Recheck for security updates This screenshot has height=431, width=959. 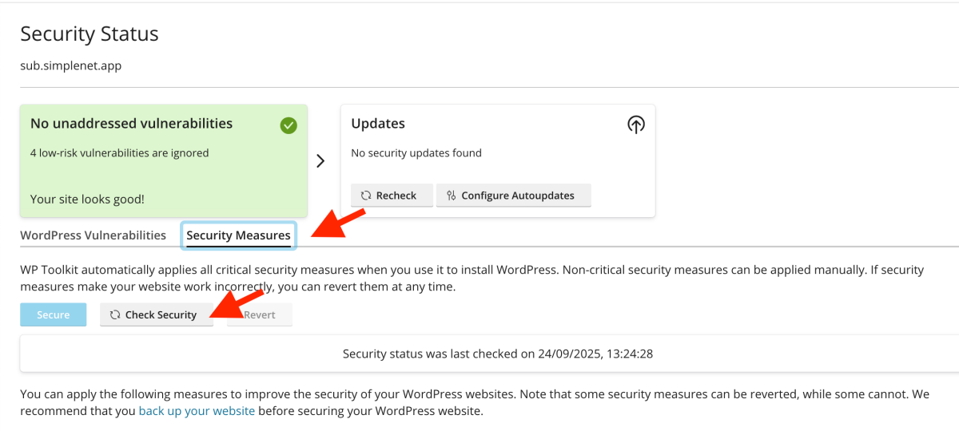392,196
